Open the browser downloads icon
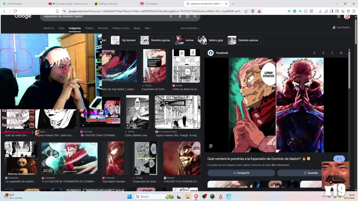The image size is (358, 201). (x=320, y=11)
